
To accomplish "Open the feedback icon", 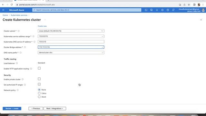I will [173, 10].
